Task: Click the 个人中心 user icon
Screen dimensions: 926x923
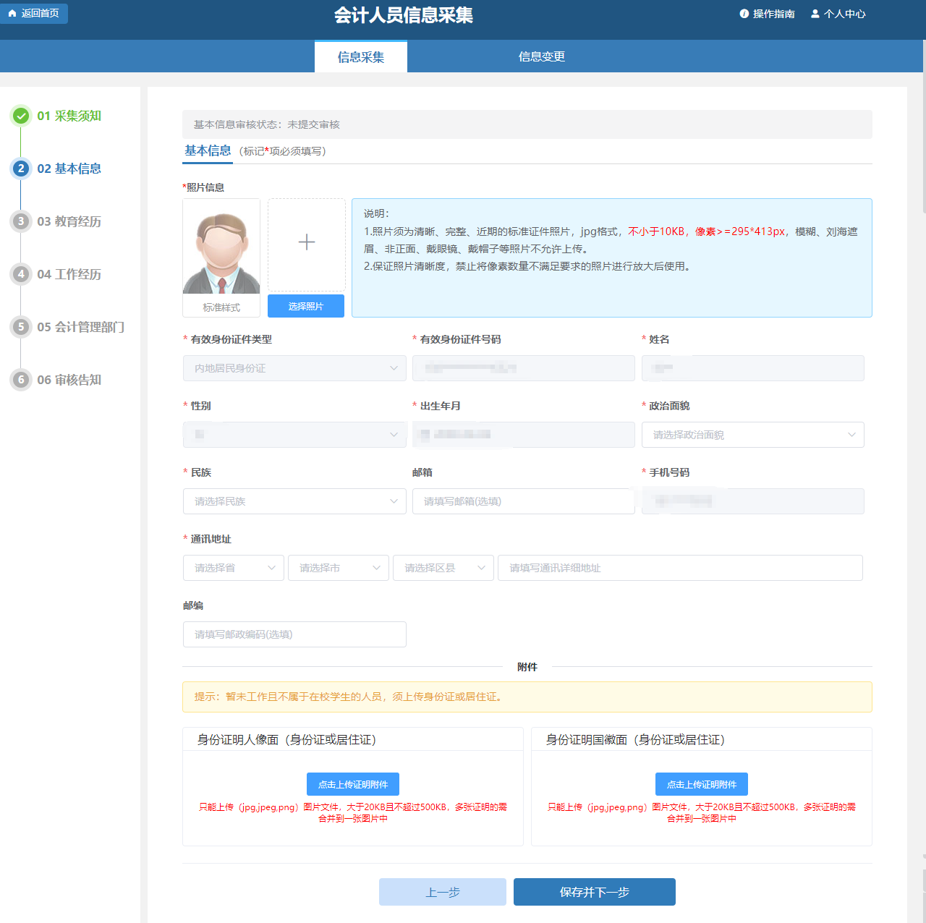Action: pos(815,14)
